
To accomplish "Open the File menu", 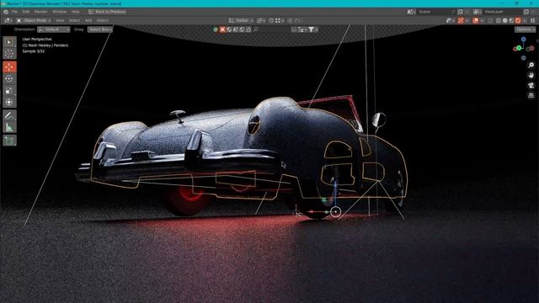I will (14, 12).
